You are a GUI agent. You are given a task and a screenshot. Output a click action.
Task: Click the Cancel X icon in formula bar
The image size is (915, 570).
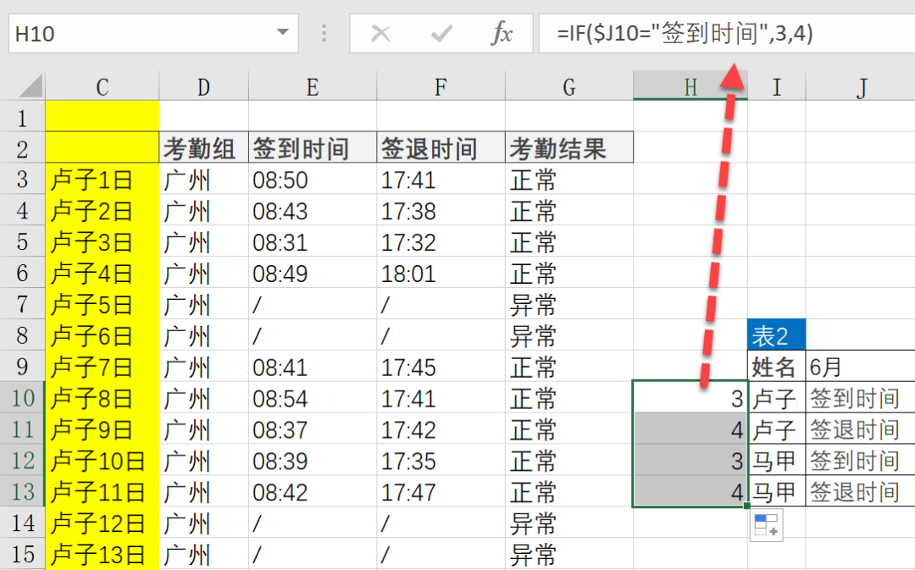pyautogui.click(x=381, y=33)
